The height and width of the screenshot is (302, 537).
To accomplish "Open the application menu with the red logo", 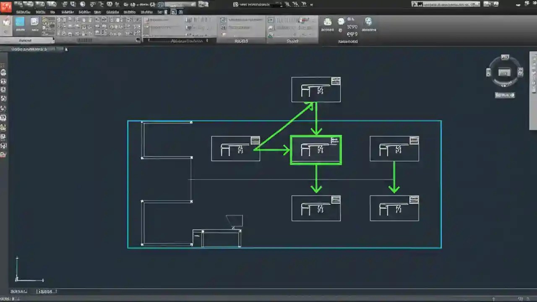I will click(6, 4).
